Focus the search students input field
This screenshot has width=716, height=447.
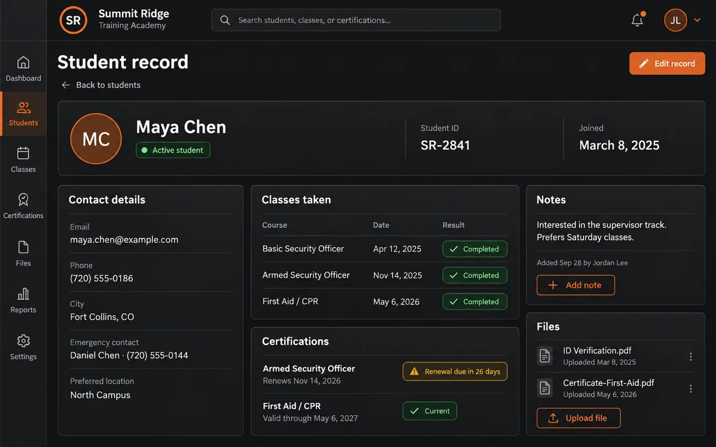click(x=356, y=20)
